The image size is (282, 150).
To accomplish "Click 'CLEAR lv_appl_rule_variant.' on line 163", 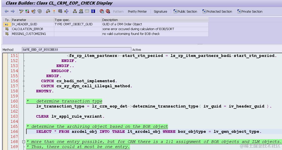I will pos(70,116).
